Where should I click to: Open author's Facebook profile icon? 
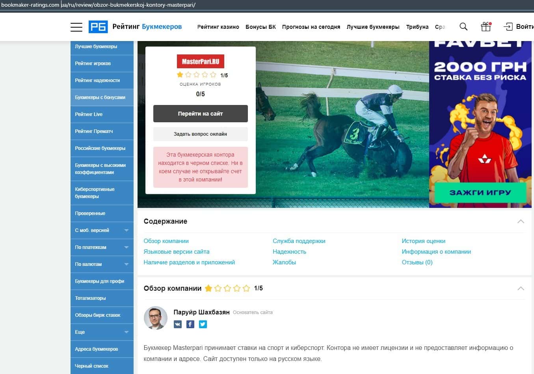tap(190, 324)
